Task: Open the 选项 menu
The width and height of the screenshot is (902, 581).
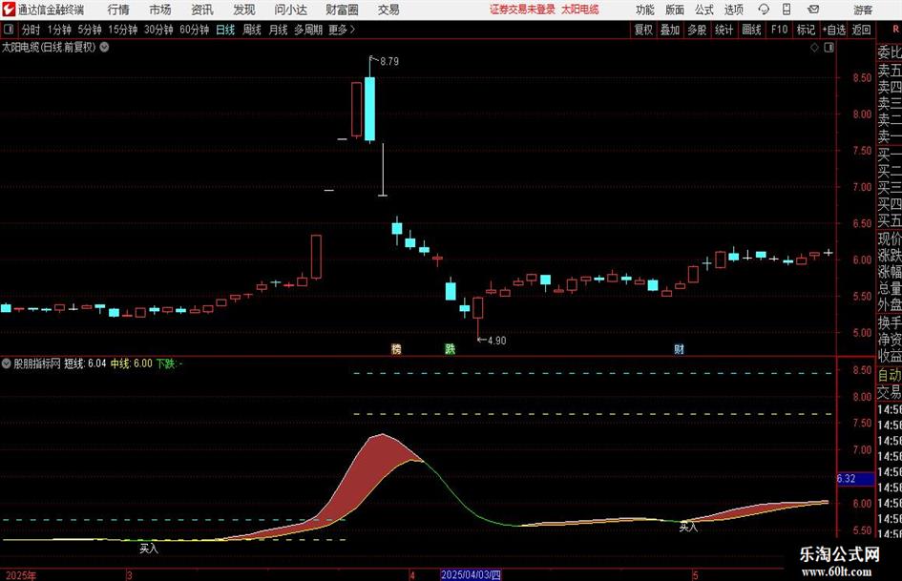Action: point(733,10)
